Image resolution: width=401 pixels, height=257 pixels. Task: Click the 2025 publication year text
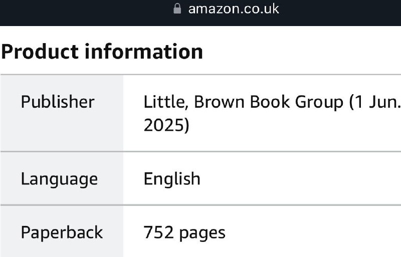click(166, 125)
